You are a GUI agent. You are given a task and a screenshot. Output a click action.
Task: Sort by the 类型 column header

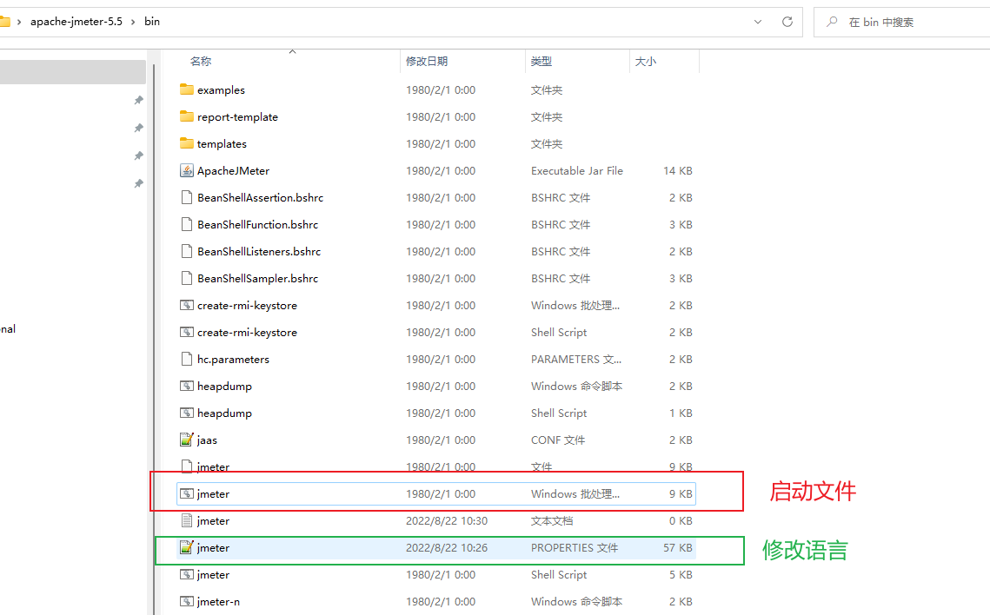click(x=542, y=61)
